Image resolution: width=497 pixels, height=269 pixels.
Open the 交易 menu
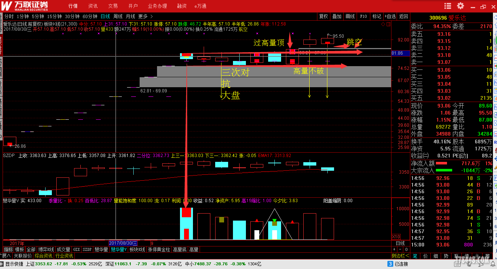[x=113, y=6]
